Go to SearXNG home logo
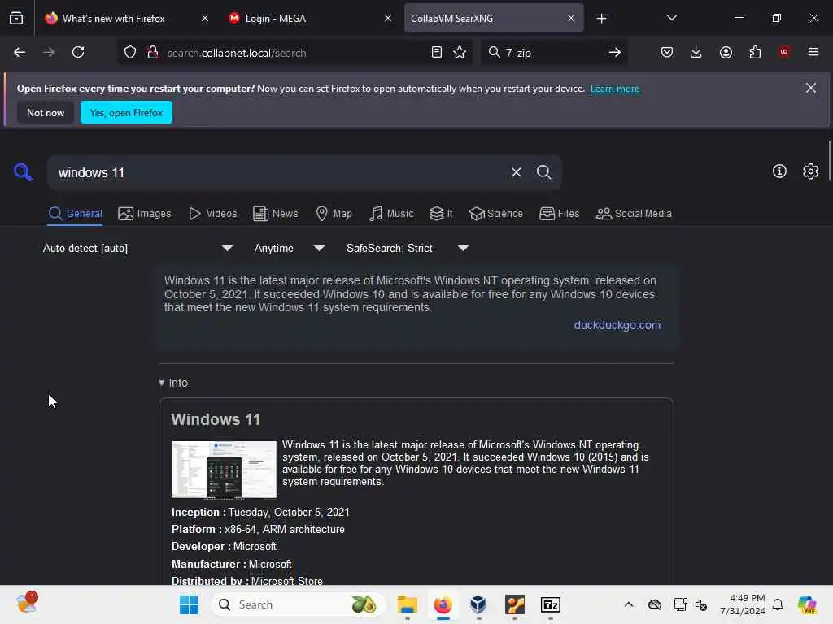This screenshot has height=624, width=833. pos(23,172)
